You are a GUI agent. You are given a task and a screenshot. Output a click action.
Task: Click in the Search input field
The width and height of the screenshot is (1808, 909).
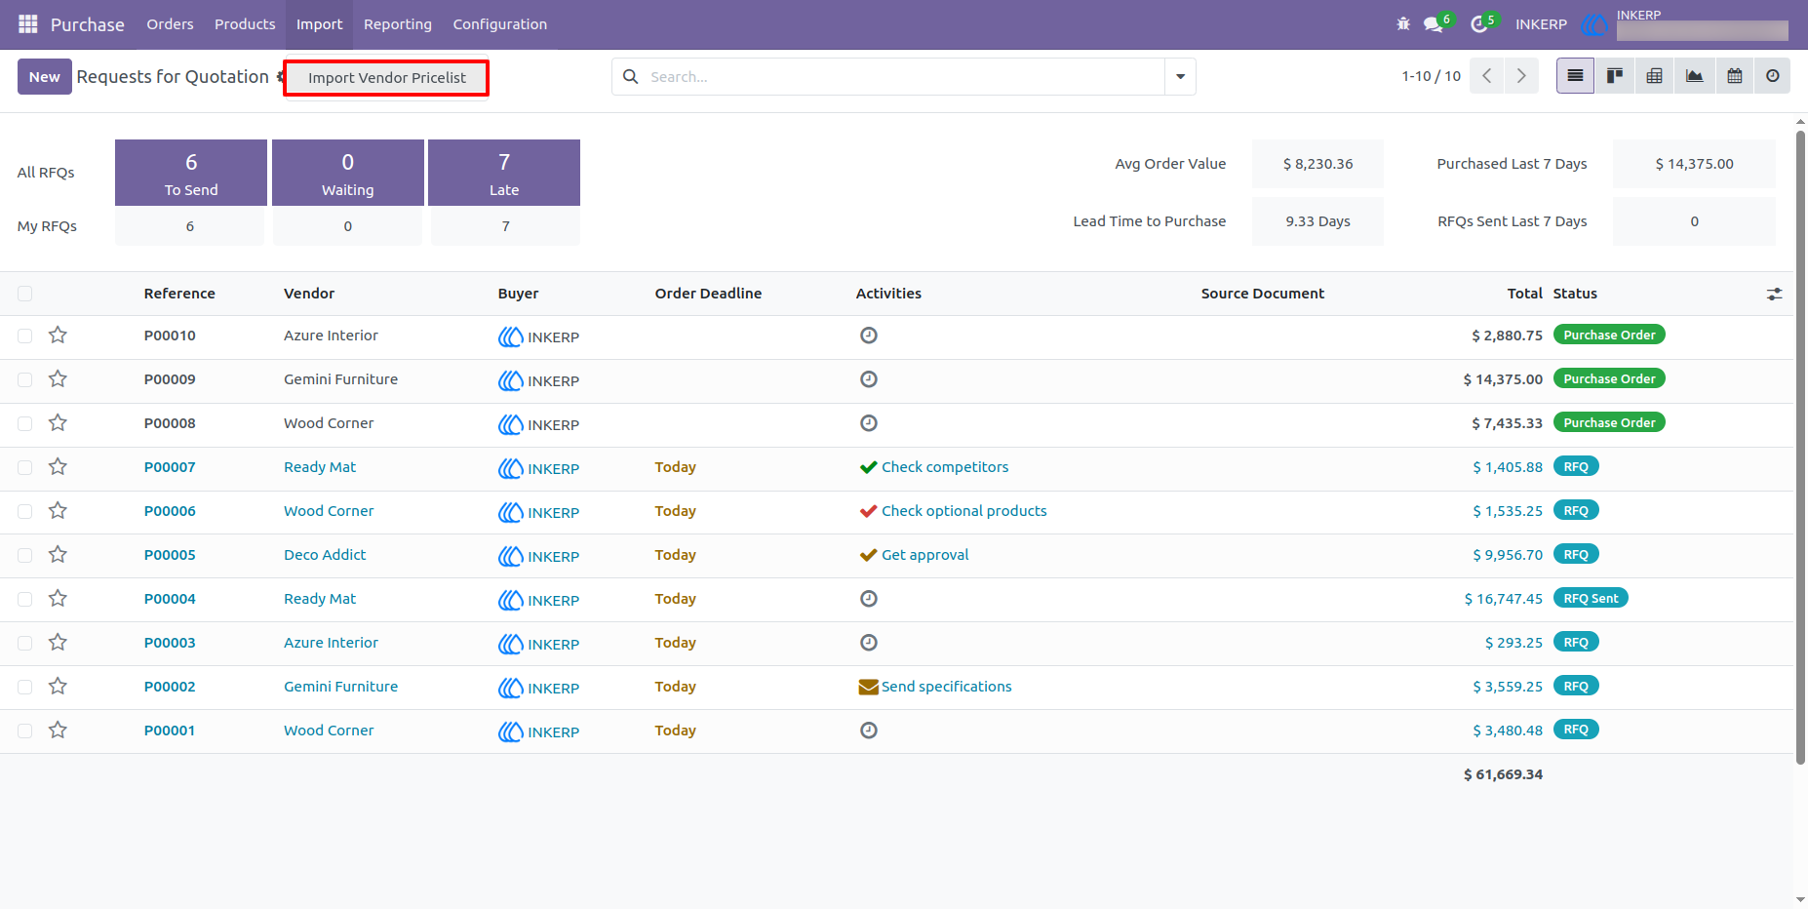(x=904, y=76)
